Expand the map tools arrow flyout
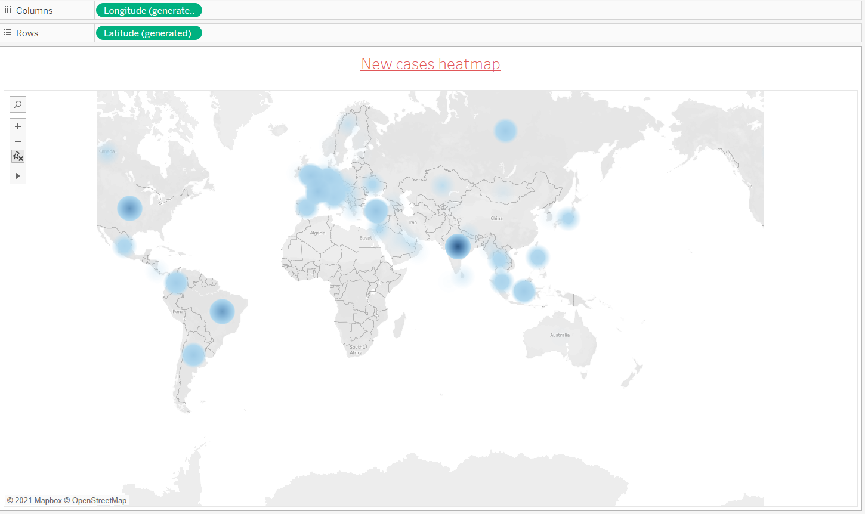 tap(18, 176)
